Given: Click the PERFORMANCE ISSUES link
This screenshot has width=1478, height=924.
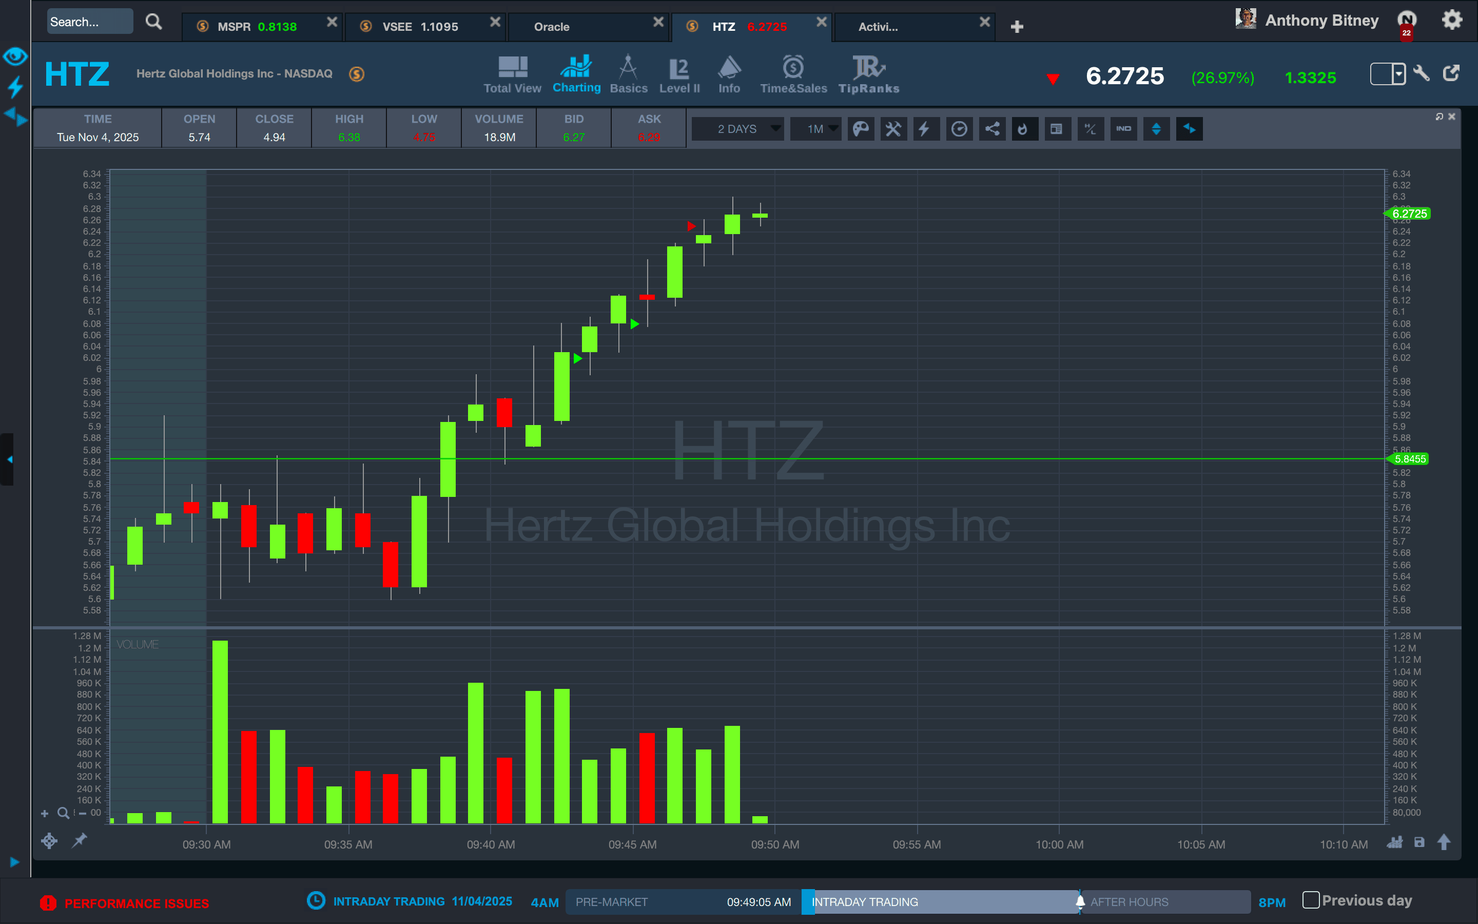Looking at the screenshot, I should pos(136,903).
